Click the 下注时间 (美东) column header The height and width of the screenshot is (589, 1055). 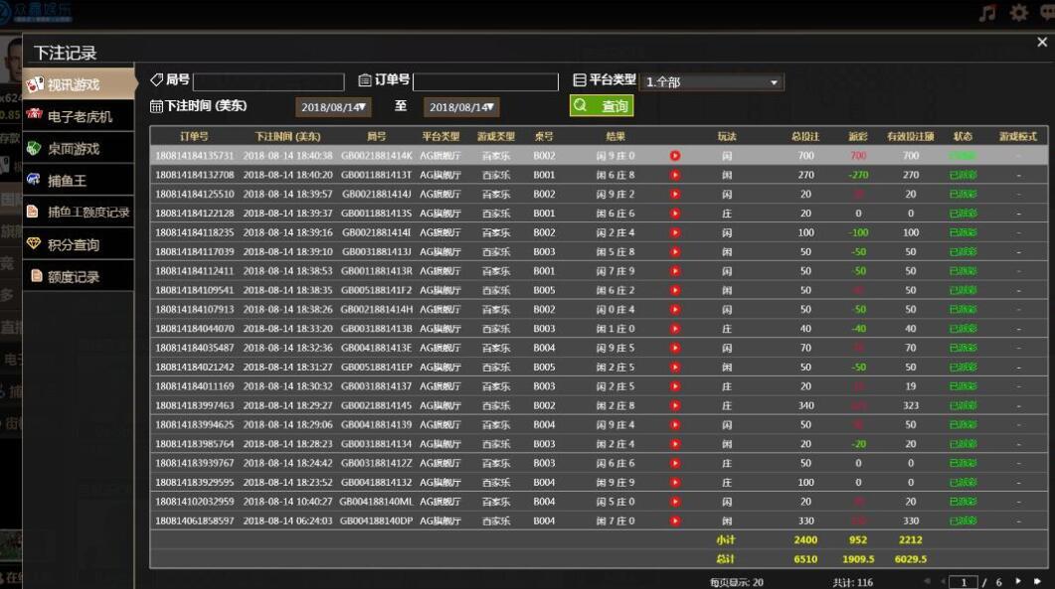[x=287, y=136]
